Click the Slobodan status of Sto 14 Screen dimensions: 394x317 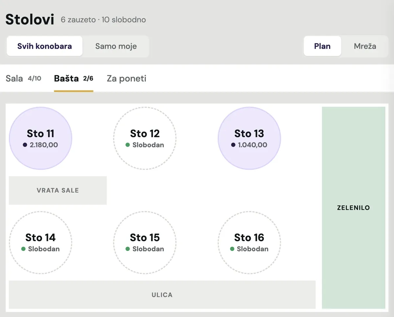point(44,249)
